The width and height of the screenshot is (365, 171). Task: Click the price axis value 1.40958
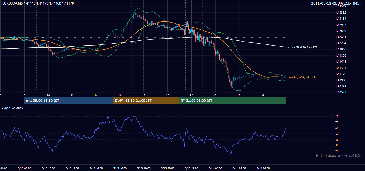[341, 80]
